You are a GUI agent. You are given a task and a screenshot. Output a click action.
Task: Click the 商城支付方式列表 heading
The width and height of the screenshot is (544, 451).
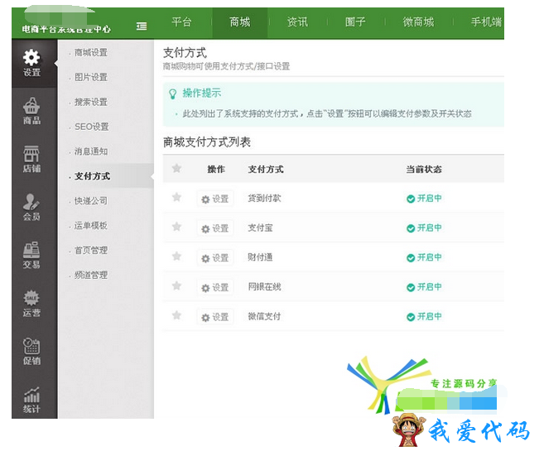(x=207, y=142)
